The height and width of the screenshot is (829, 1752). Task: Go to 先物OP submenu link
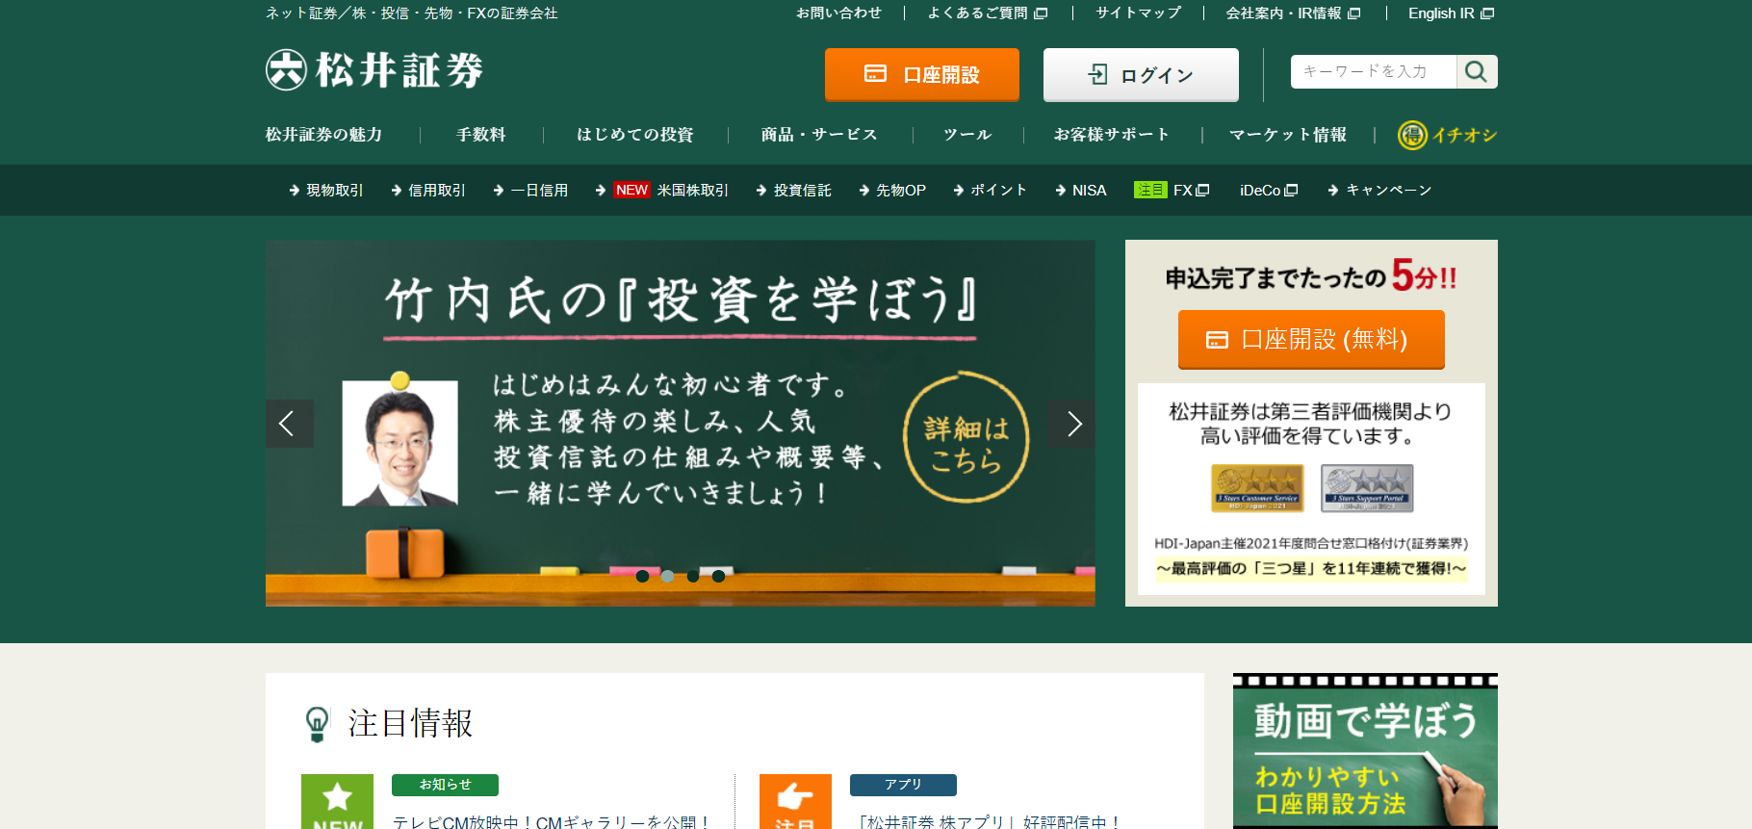[x=892, y=191]
